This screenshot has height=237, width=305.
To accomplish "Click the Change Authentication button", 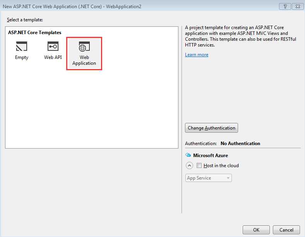I will [x=211, y=128].
